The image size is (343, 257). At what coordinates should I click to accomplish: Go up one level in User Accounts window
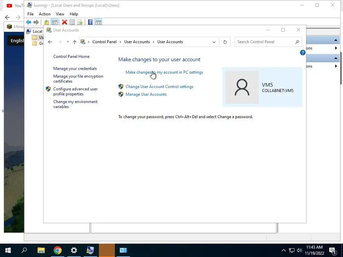pos(75,42)
